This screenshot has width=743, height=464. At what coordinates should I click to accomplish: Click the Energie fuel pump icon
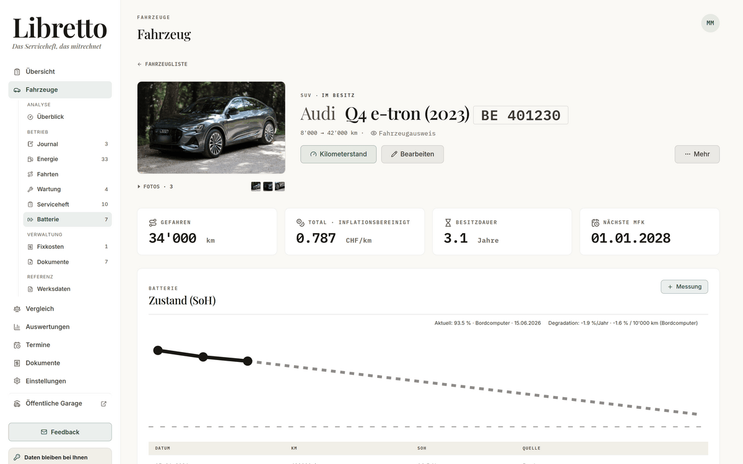click(30, 159)
